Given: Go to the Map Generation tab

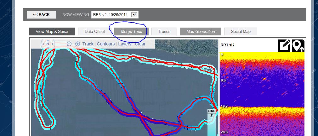Looking at the screenshot, I should 201,32.
